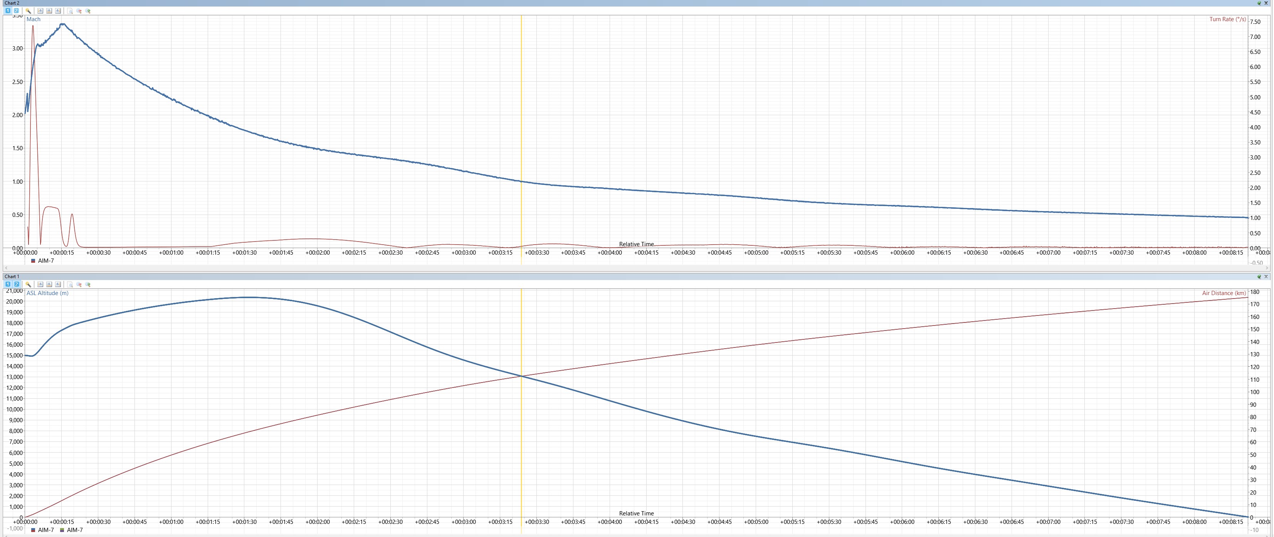Click AIM-7 legend entry in Chart 2

42,260
